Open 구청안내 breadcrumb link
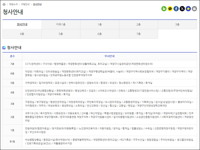200x150 pixels. tap(25, 4)
